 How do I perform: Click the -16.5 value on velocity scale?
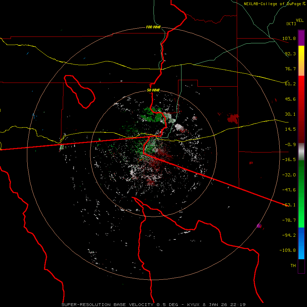289,160
